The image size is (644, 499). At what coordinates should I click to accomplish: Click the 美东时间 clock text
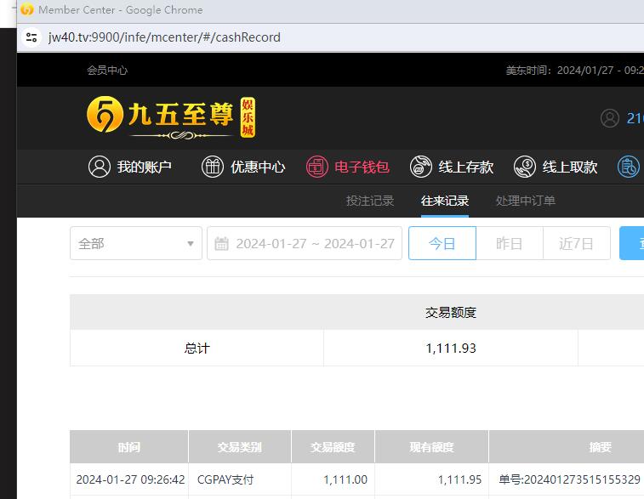click(x=574, y=71)
